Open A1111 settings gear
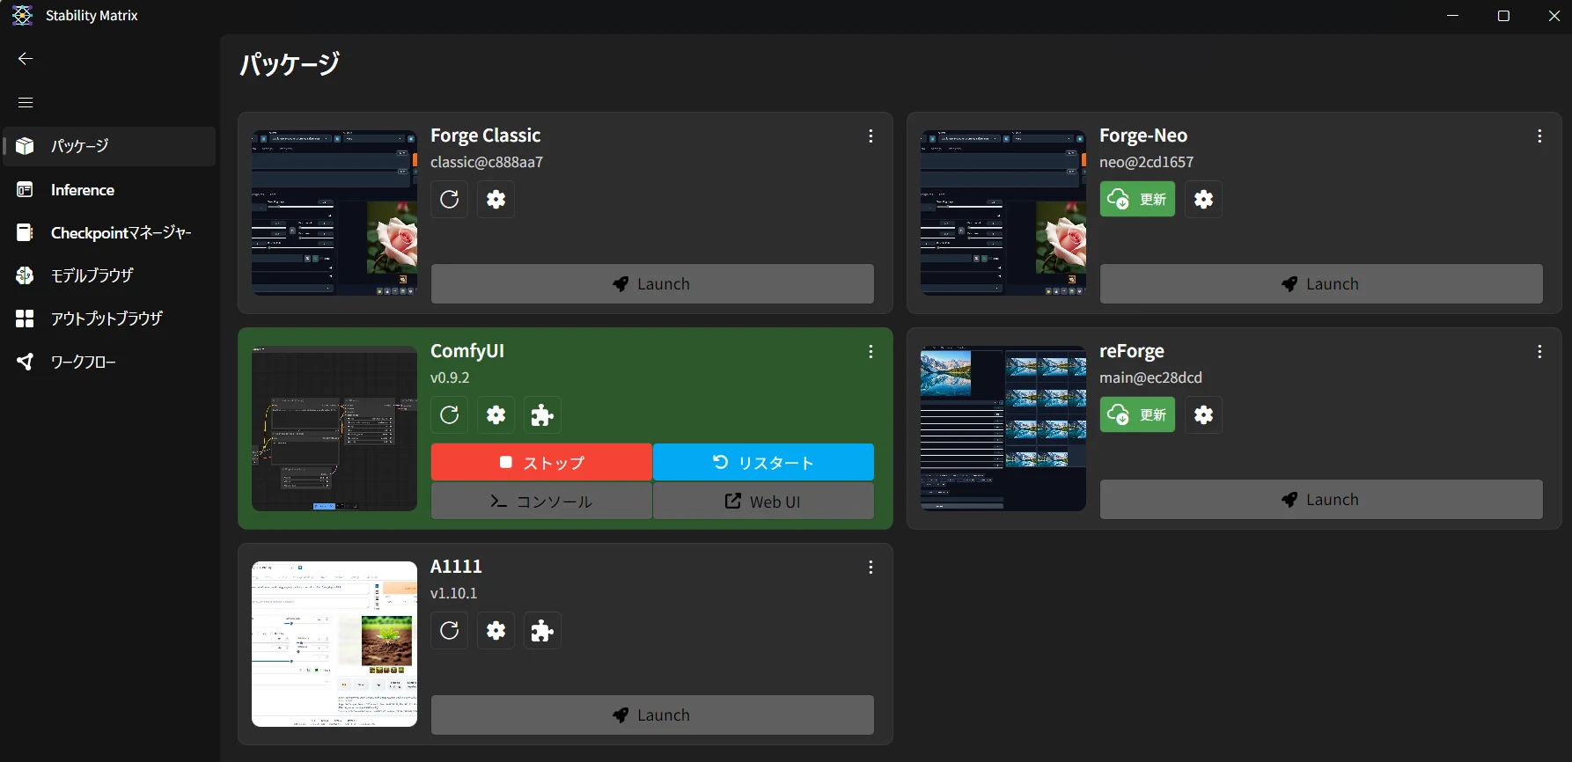Image resolution: width=1572 pixels, height=762 pixels. click(496, 631)
